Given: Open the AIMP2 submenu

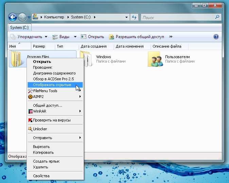Looking at the screenshot, I should (x=55, y=97).
